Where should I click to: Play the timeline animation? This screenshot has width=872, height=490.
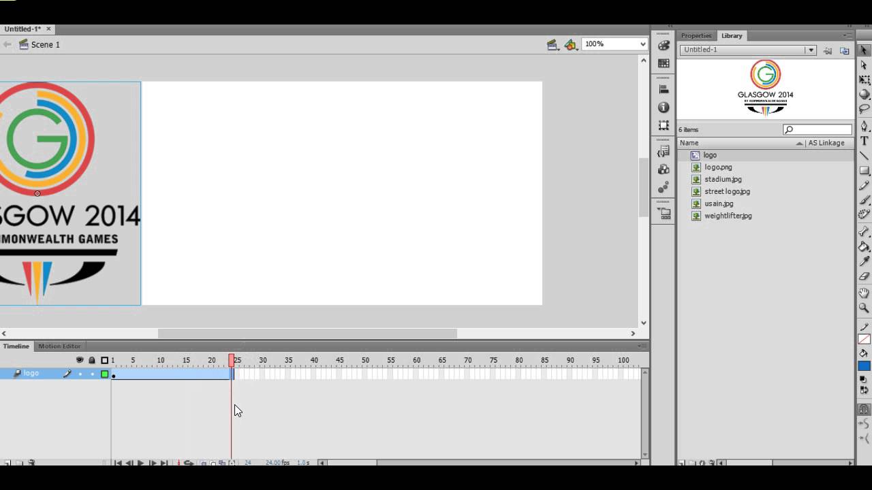(x=140, y=463)
